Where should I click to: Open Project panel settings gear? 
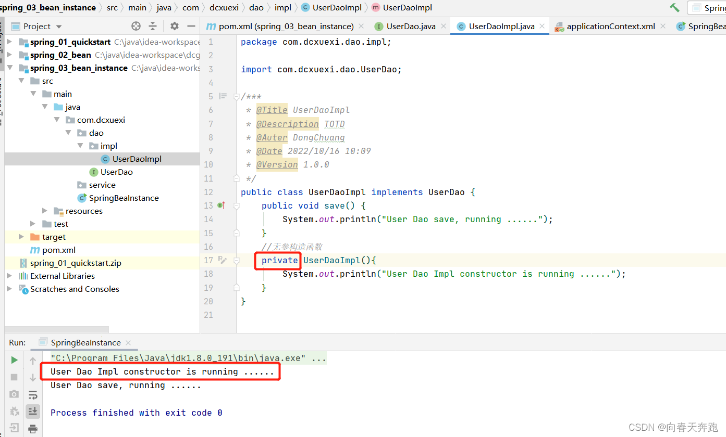(175, 26)
